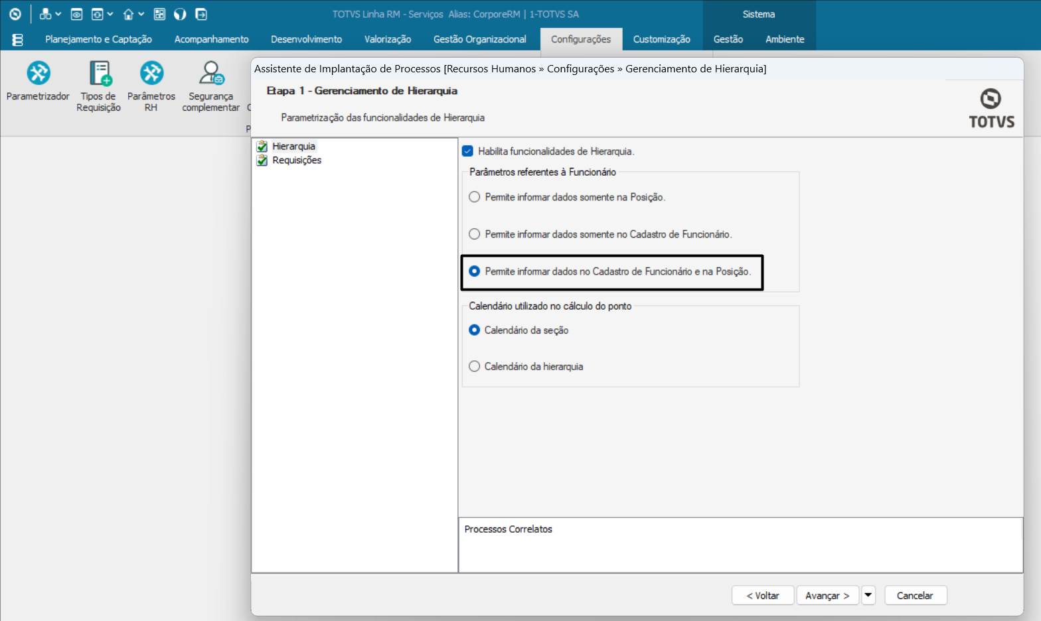Screen dimensions: 1041x621
Task: Click the TOTVS logo icon in title bar
Action: (x=15, y=14)
